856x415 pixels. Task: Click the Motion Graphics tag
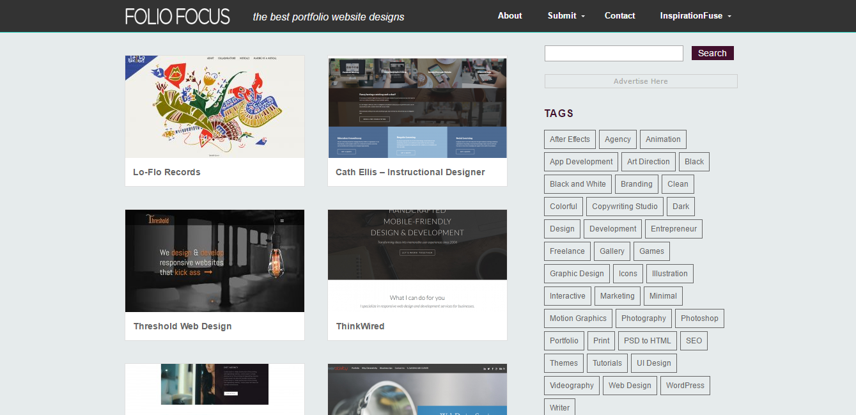pos(578,318)
